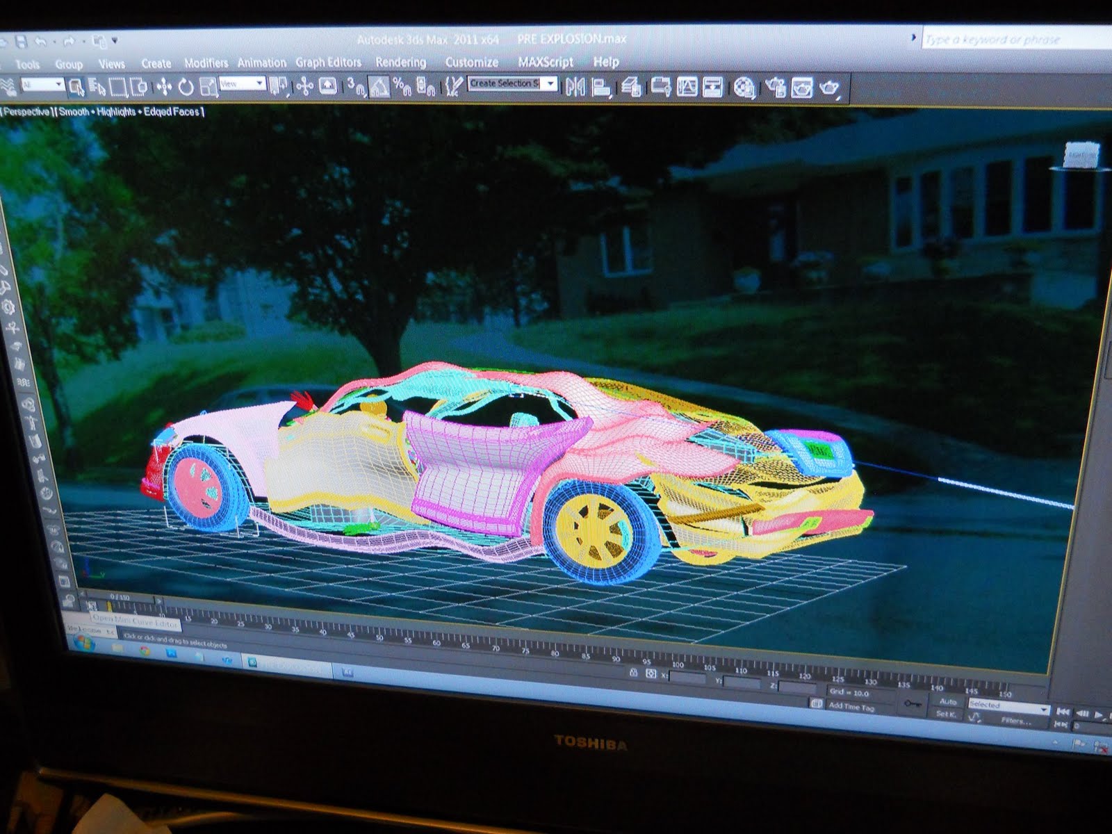The height and width of the screenshot is (834, 1112).
Task: Open Render Setup teapot icon
Action: pyautogui.click(x=776, y=88)
